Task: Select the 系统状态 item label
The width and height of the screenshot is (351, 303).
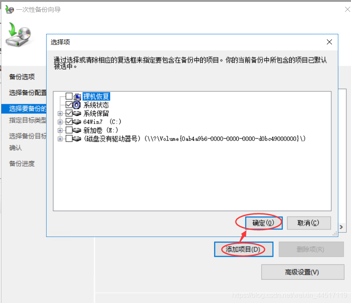Action: click(x=96, y=105)
